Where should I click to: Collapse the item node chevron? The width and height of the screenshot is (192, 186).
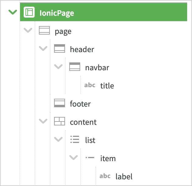(x=74, y=158)
